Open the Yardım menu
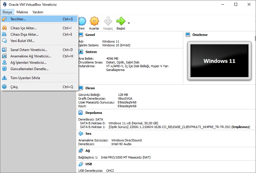Screen dimensions: 256x173 [x=38, y=12]
